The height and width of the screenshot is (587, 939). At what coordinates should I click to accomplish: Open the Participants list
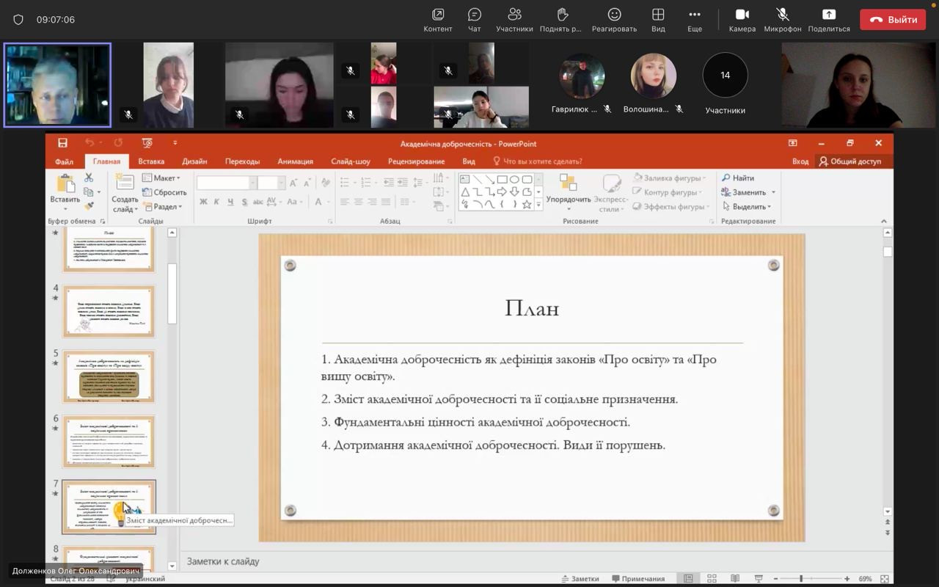[x=514, y=19]
